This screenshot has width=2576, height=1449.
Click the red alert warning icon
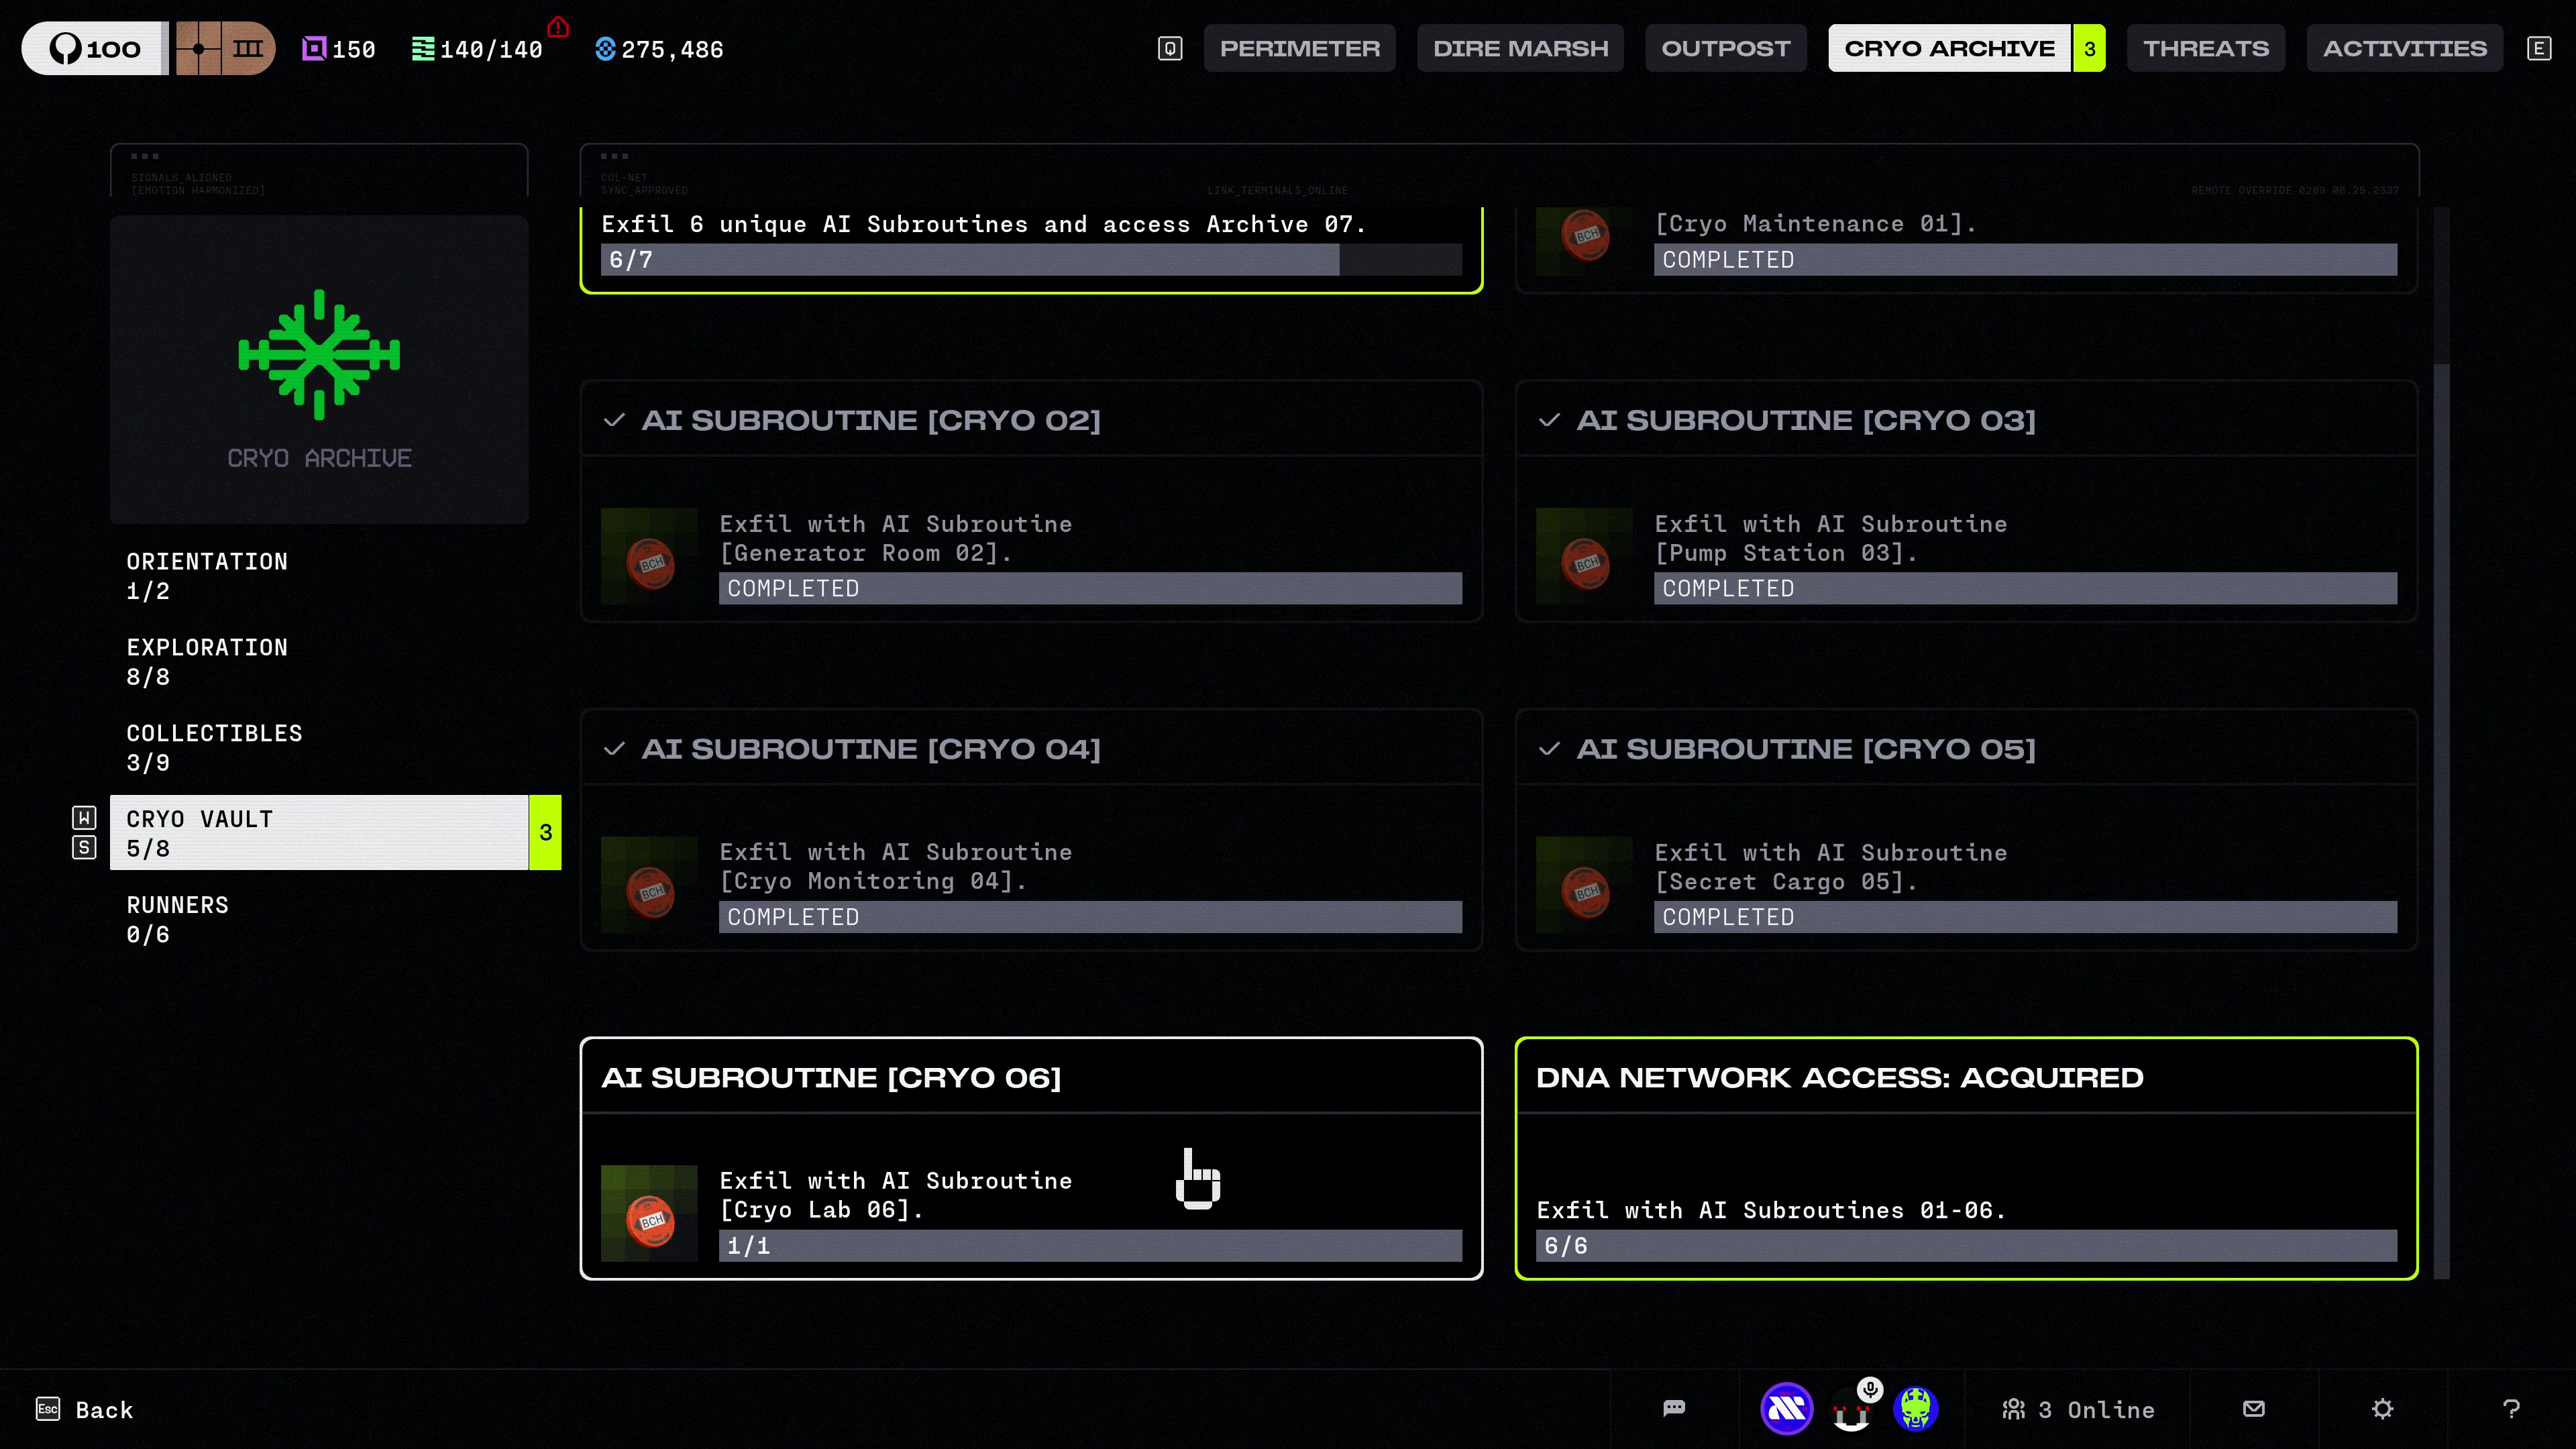click(558, 27)
